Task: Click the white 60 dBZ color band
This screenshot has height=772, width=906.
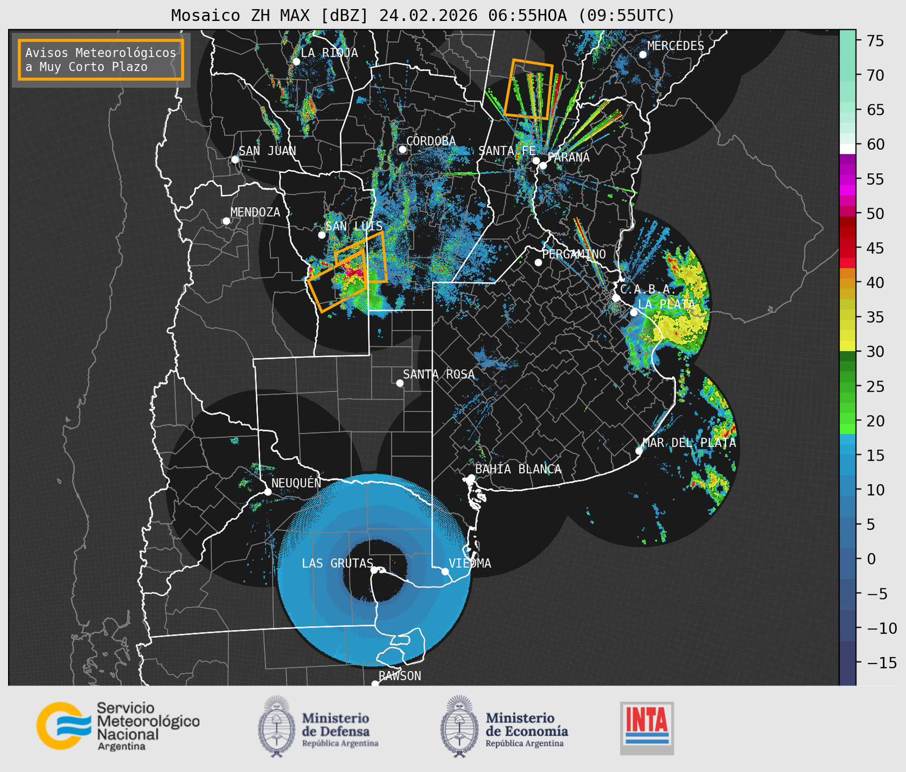Action: point(847,149)
